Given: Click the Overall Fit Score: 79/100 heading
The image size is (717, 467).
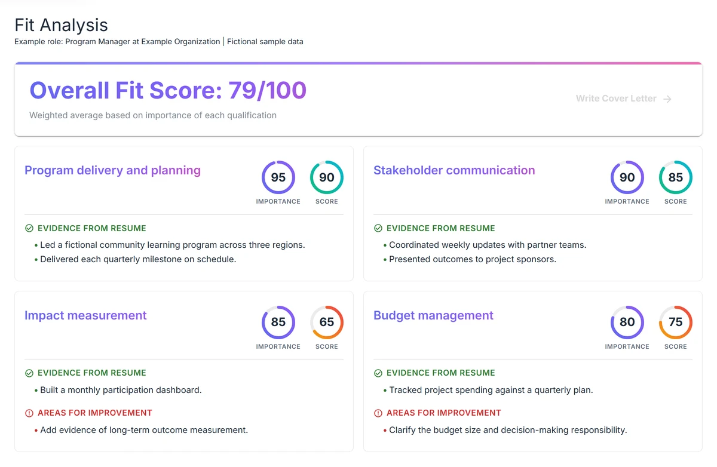Looking at the screenshot, I should pos(168,91).
